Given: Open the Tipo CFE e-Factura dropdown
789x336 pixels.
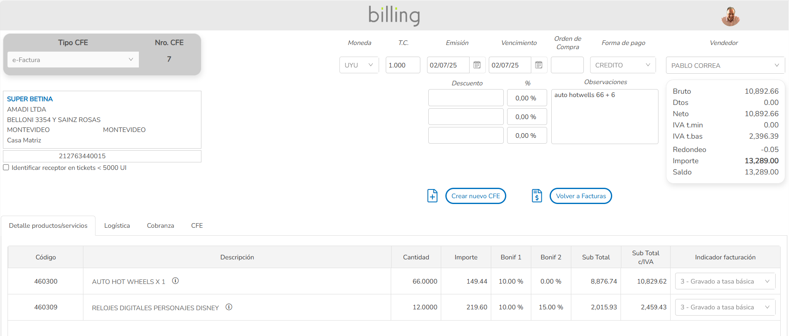Looking at the screenshot, I should coord(73,60).
